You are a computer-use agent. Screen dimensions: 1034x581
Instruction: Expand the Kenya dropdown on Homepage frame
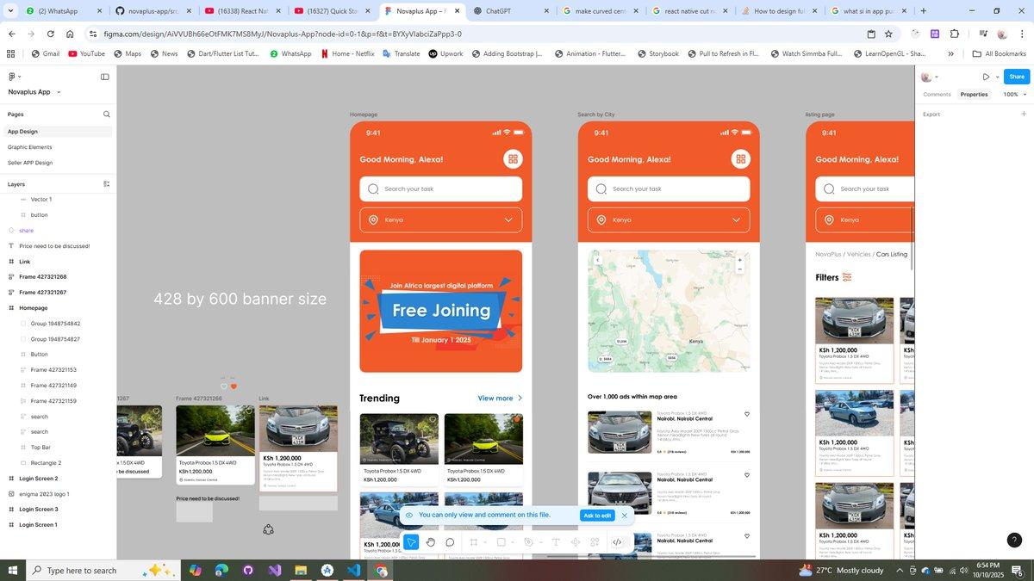coord(508,219)
